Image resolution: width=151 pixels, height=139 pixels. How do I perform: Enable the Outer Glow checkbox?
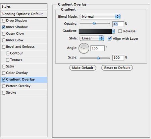4,34
